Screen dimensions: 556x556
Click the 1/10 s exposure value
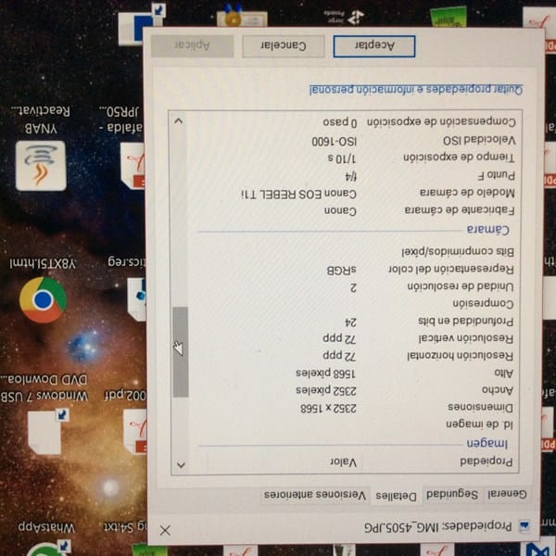(x=341, y=158)
